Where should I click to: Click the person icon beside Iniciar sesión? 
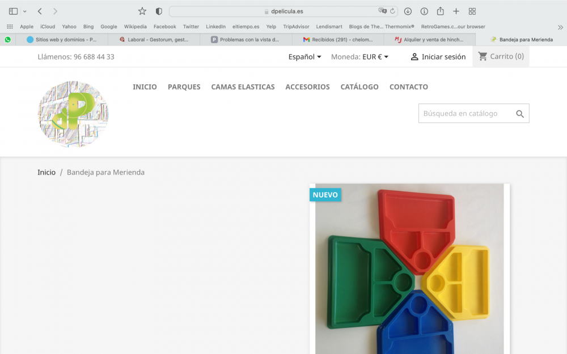point(414,57)
